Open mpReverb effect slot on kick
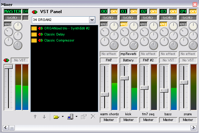Screen dimensions: 199x133 [x=129, y=54]
